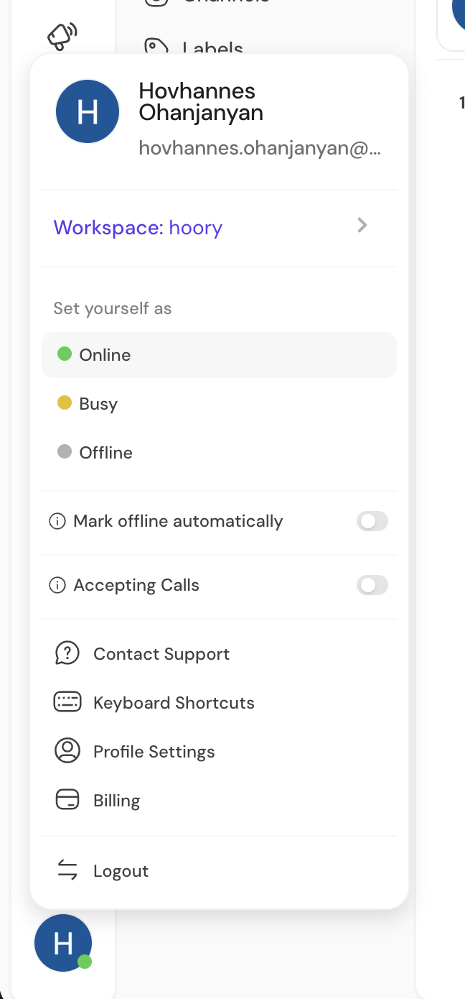Enable the Mark offline automatically switch
The width and height of the screenshot is (465, 999).
pyautogui.click(x=372, y=521)
